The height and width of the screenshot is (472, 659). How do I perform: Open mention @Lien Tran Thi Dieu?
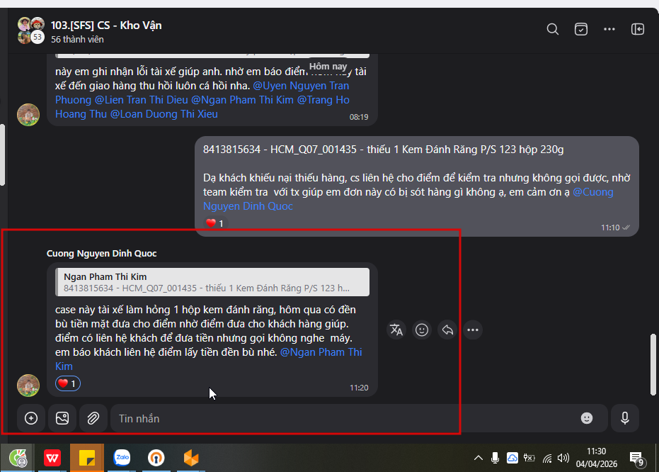coord(142,100)
